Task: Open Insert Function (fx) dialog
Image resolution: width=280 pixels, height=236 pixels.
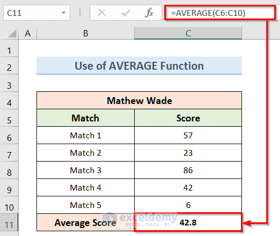Action: tap(150, 13)
